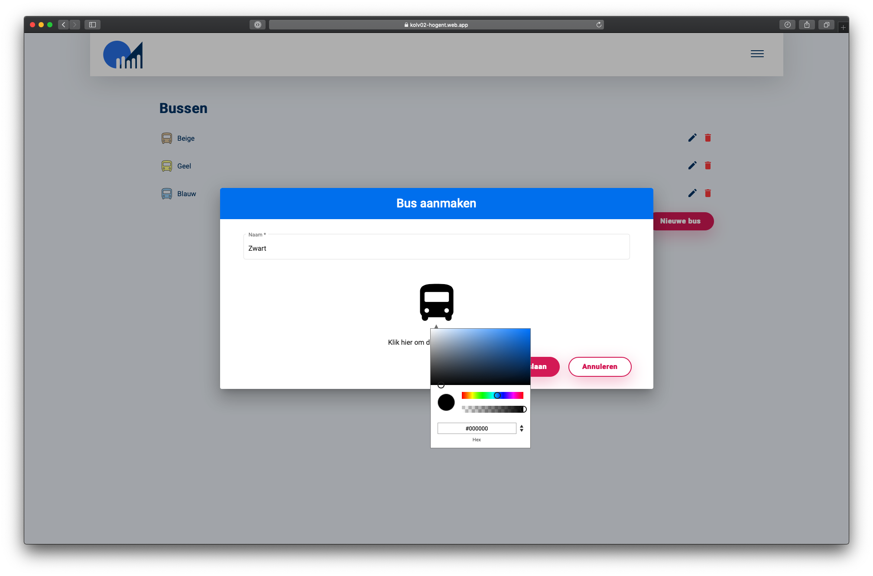The height and width of the screenshot is (576, 873).
Task: Open Safari's share icon
Action: click(807, 25)
